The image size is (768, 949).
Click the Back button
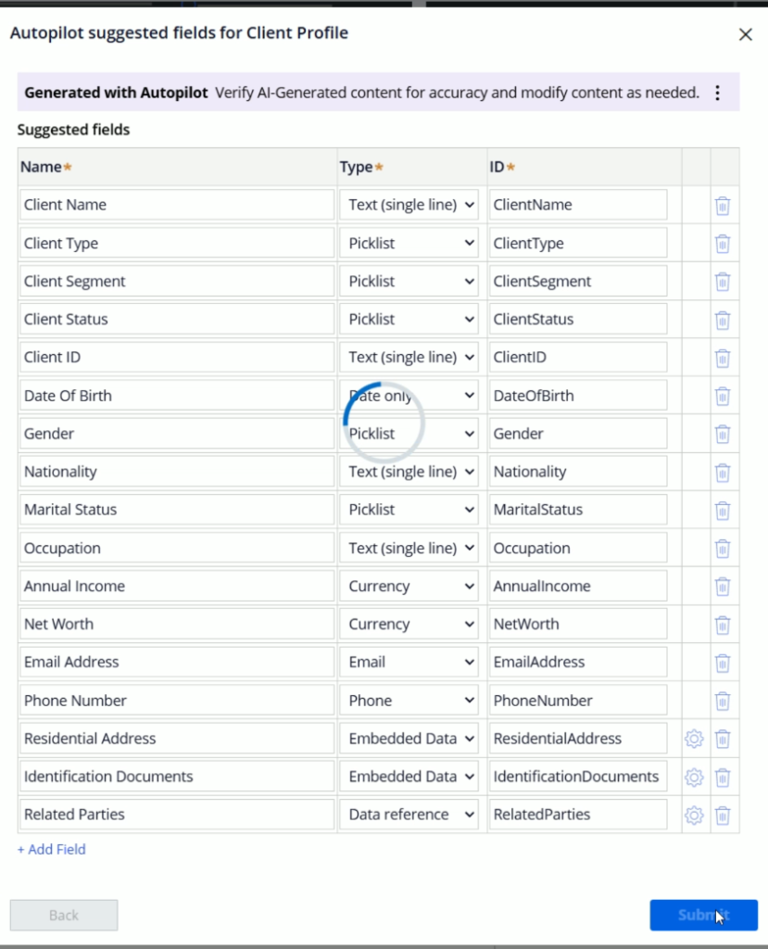pos(64,915)
